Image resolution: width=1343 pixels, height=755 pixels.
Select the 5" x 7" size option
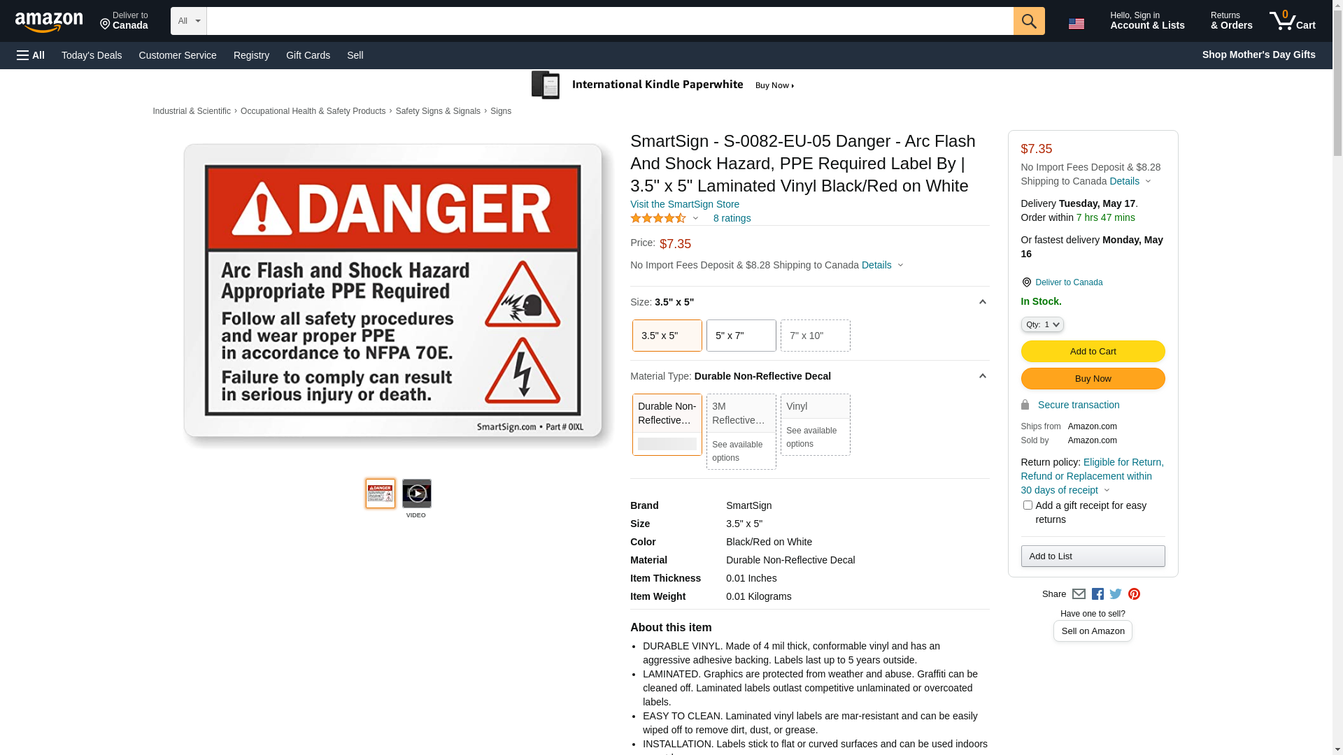(x=741, y=336)
